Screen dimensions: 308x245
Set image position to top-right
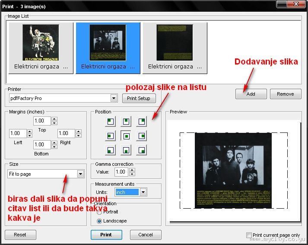(141, 121)
